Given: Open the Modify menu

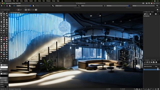Looking at the screenshot, I should [x=26, y=1].
